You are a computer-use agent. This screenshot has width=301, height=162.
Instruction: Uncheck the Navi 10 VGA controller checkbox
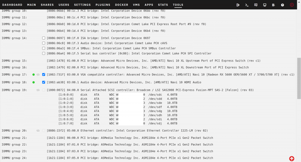tap(44, 75)
